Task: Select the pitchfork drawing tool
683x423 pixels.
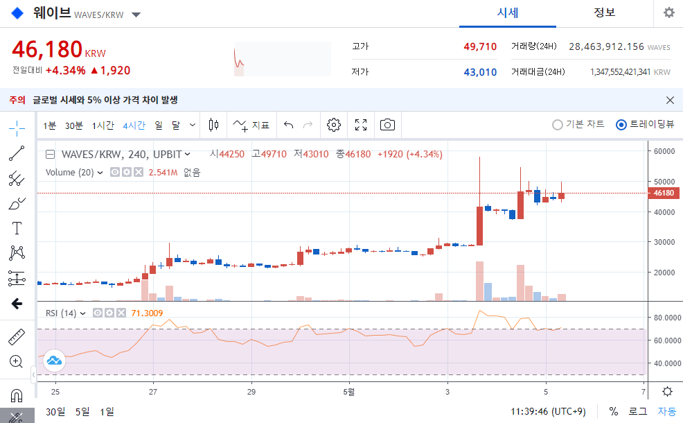Action: click(x=17, y=178)
